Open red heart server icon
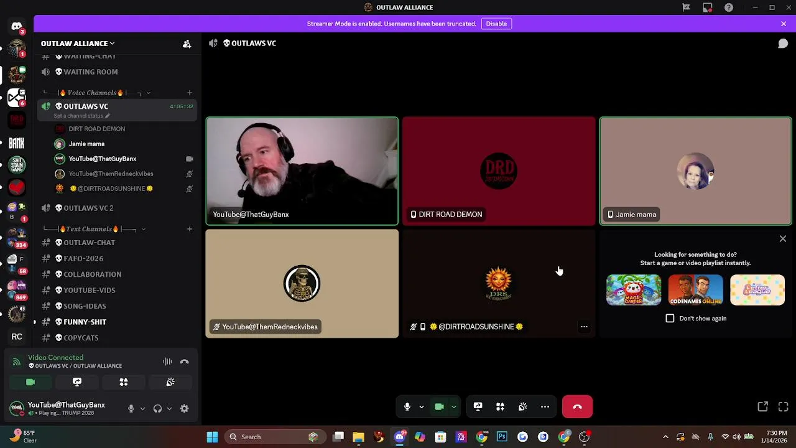The height and width of the screenshot is (448, 796). 17,187
